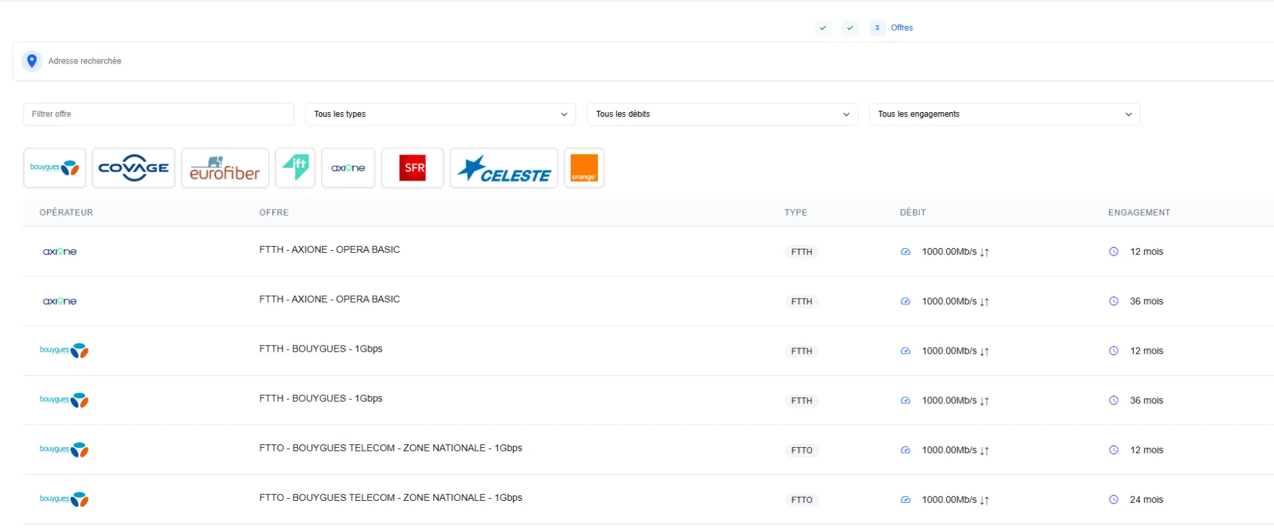The width and height of the screenshot is (1274, 528).
Task: Click Bouygues logo in FTTH 1Gbps 36 mois row
Action: click(64, 400)
